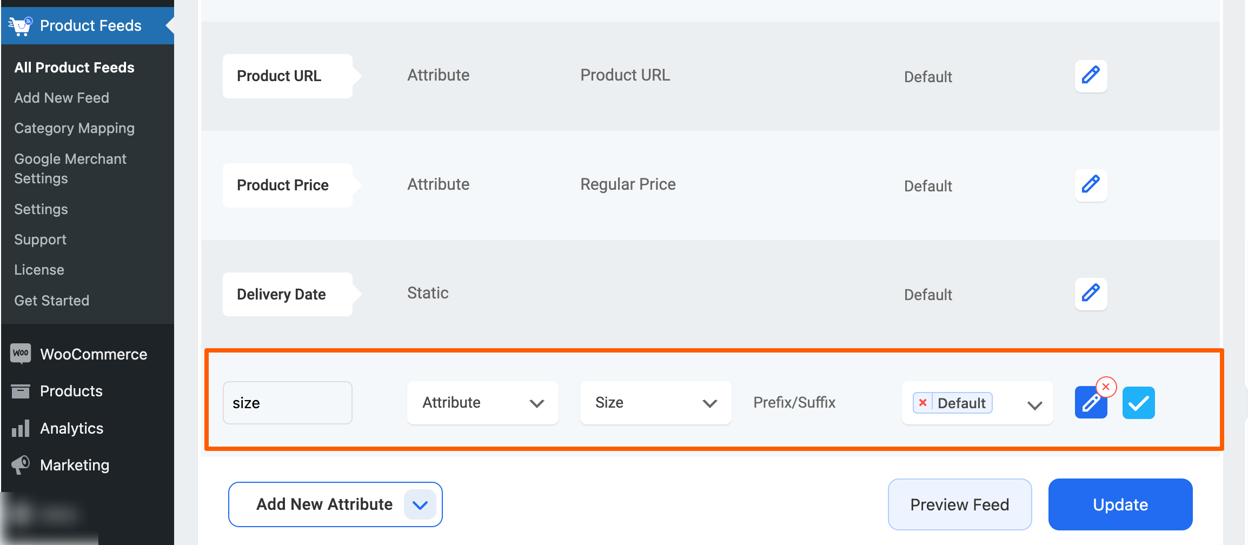
Task: Open Products via the sidebar archive icon
Action: coord(21,390)
